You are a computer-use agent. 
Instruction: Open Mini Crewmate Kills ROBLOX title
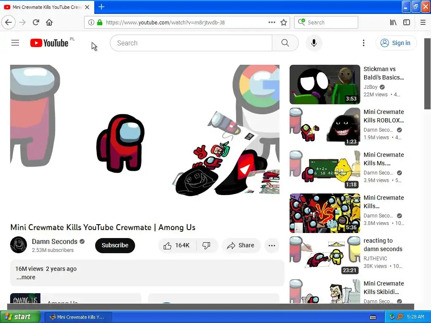[x=384, y=116]
